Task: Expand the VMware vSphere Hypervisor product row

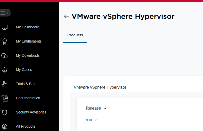Action: (x=100, y=87)
